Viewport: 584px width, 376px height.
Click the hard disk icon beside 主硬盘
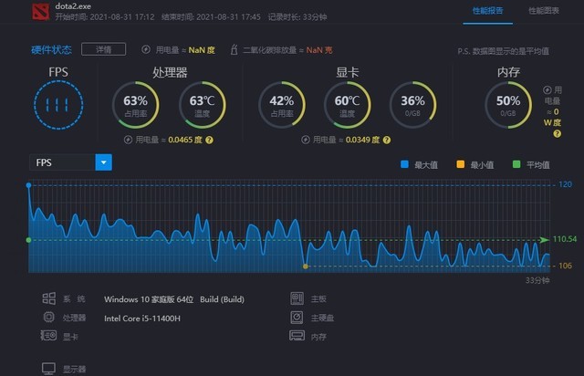pos(297,317)
